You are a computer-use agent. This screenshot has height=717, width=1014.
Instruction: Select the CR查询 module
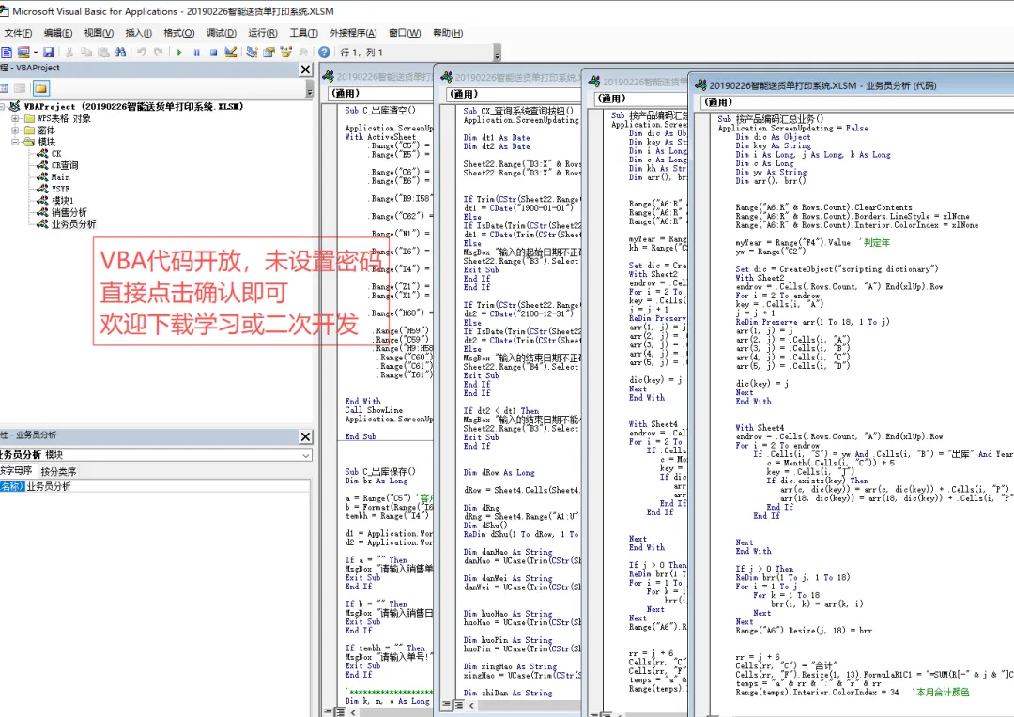65,165
